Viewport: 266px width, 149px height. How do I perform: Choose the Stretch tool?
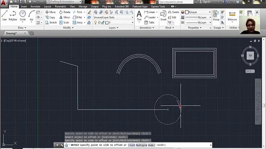click(x=51, y=22)
